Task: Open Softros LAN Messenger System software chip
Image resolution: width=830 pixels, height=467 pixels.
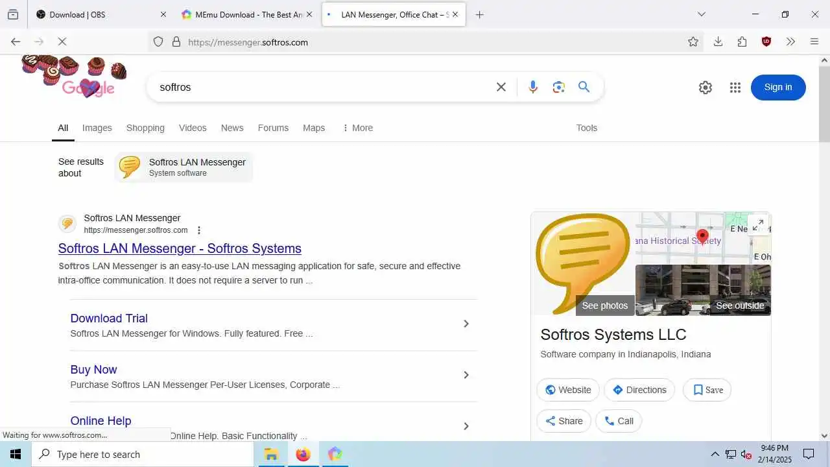Action: (x=184, y=167)
